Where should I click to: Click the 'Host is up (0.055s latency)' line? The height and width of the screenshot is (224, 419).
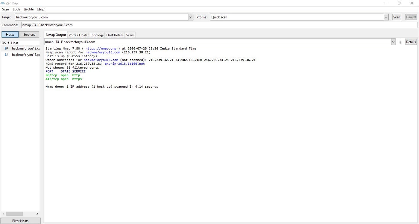point(72,56)
